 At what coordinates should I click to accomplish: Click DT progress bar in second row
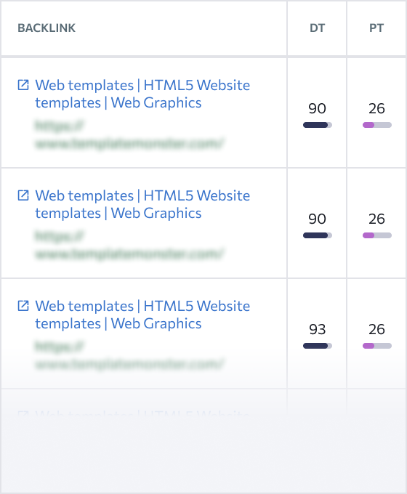click(x=318, y=235)
